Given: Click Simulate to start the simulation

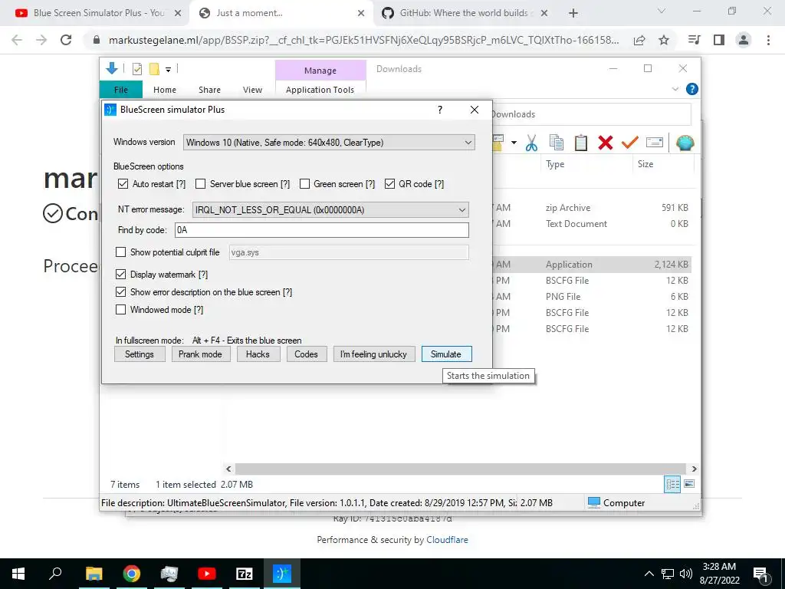Looking at the screenshot, I should [446, 354].
